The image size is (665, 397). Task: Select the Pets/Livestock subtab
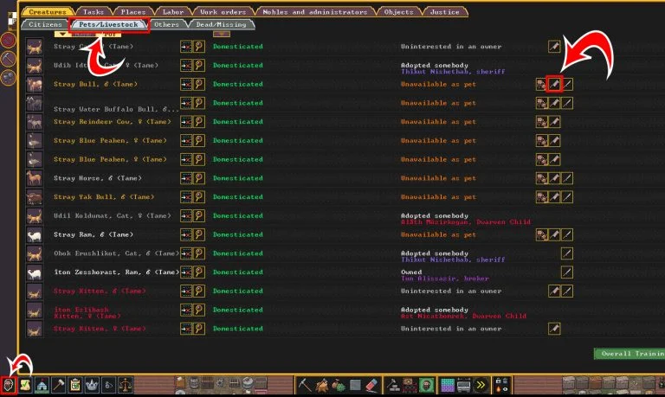[x=108, y=24]
